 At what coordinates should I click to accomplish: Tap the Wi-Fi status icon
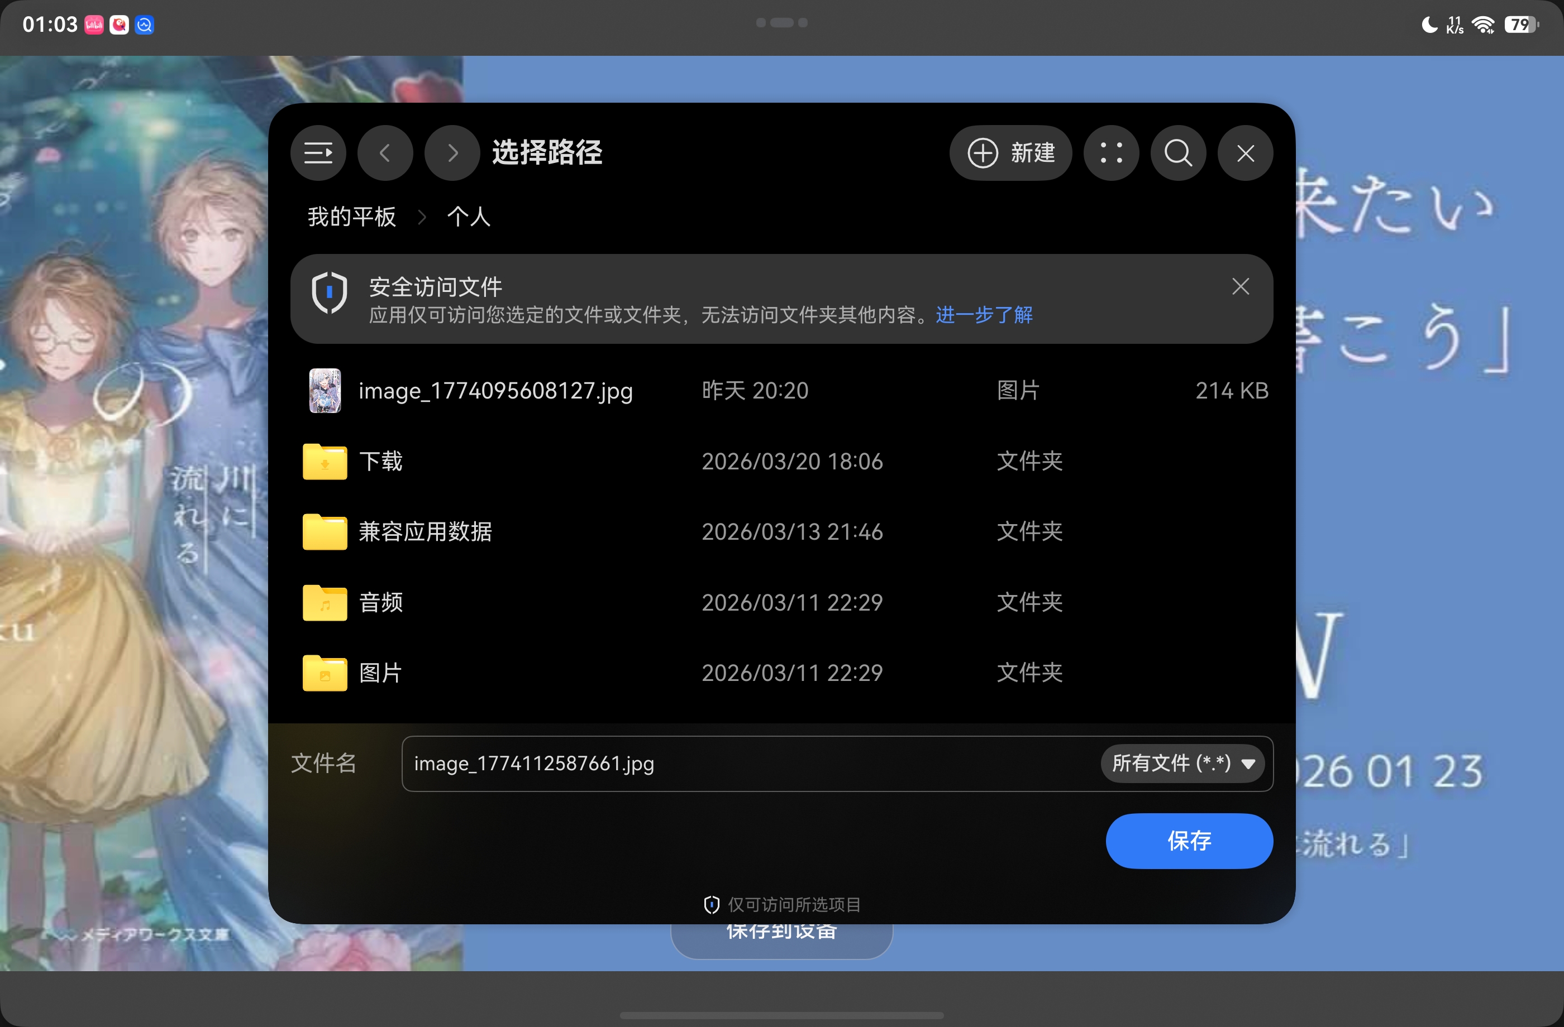1483,25
